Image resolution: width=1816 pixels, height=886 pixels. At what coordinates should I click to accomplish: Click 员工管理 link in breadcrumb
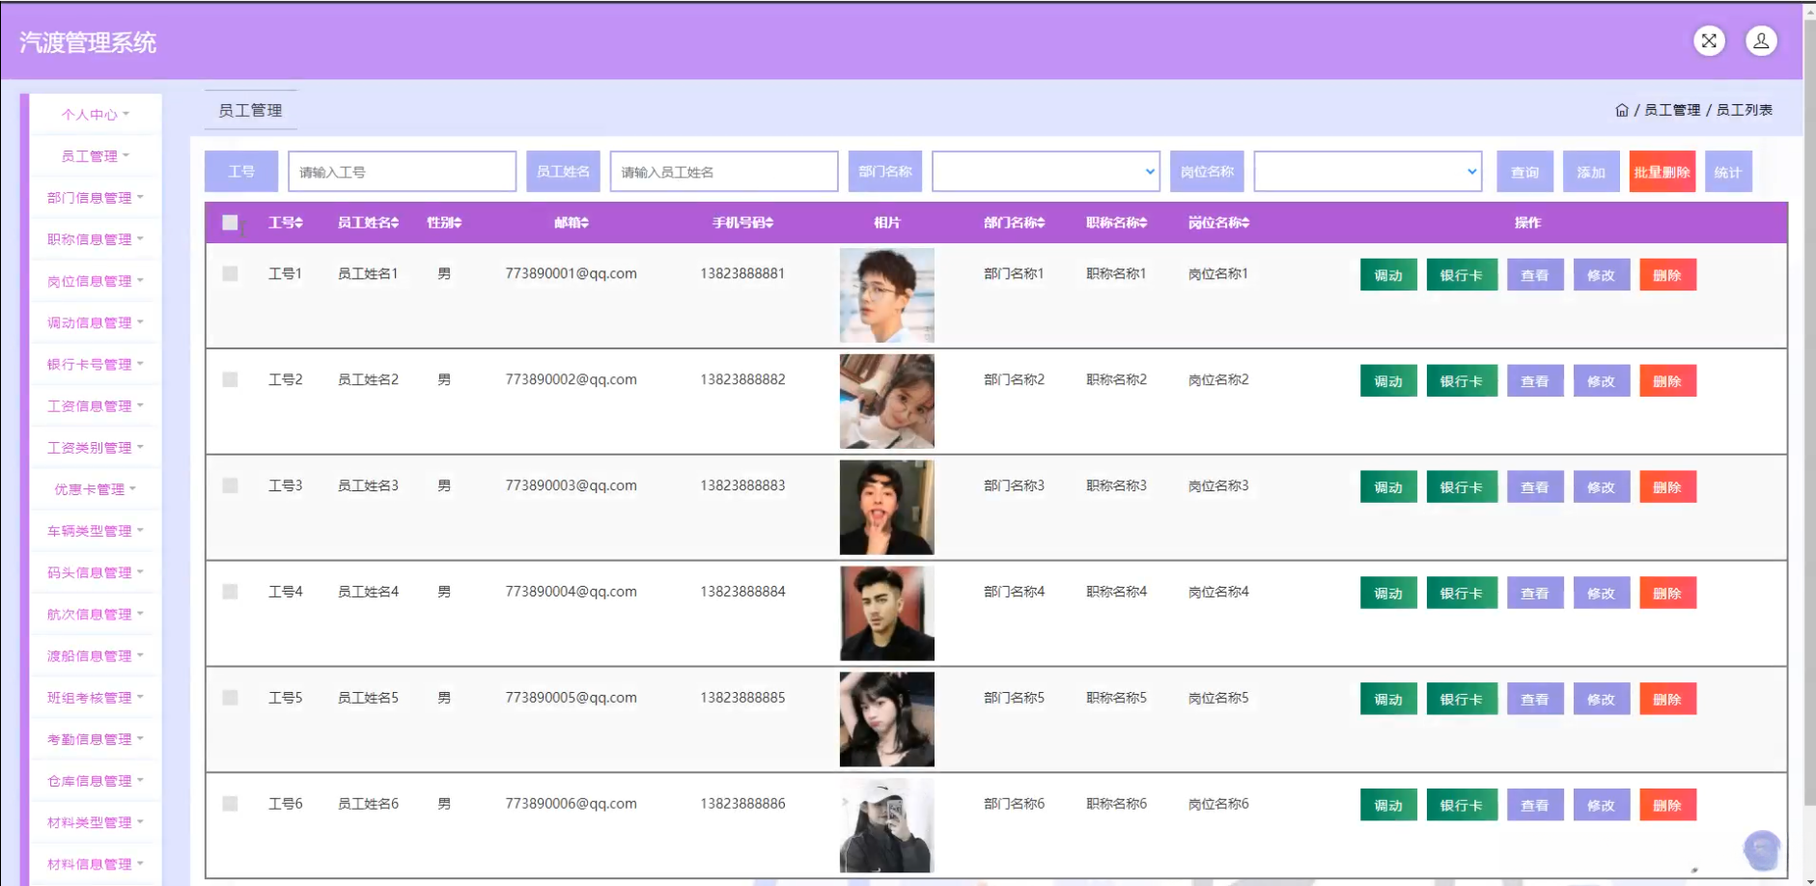click(1672, 110)
